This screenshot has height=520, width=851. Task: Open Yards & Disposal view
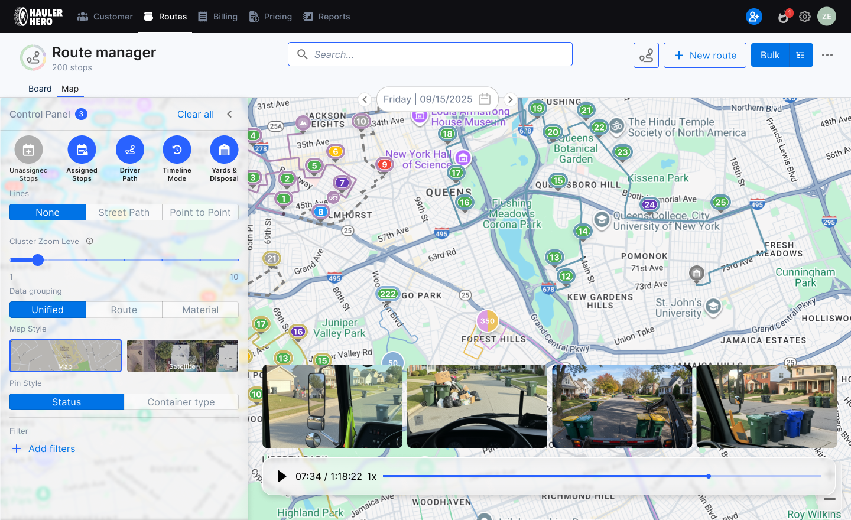[224, 150]
